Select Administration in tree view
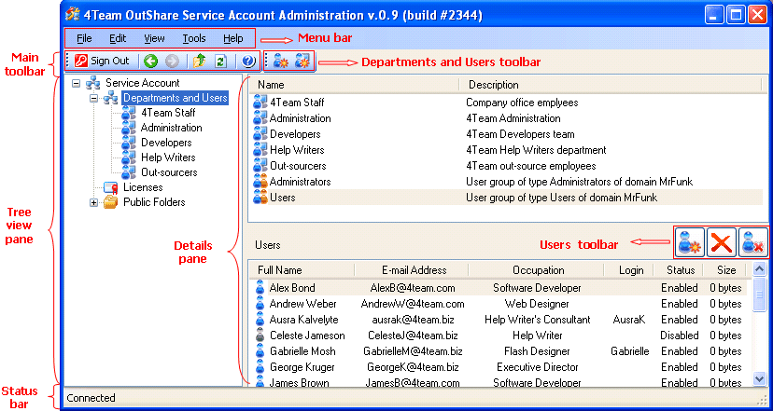Image resolution: width=773 pixels, height=411 pixels. point(171,128)
